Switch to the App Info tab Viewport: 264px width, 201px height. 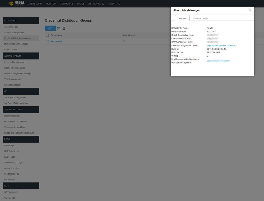point(182,18)
